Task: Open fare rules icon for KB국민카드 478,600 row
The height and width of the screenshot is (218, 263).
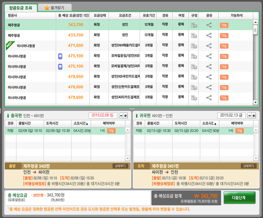Action: tap(194, 77)
